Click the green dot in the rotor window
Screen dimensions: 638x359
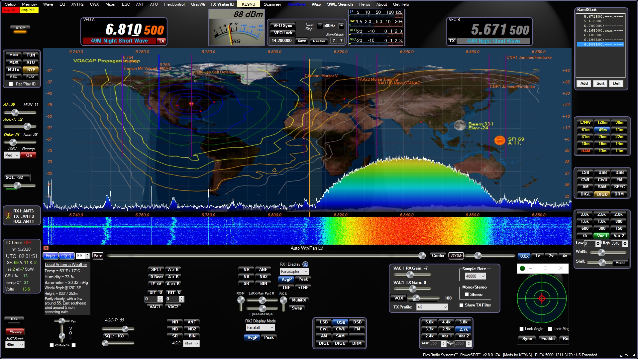tap(522, 268)
